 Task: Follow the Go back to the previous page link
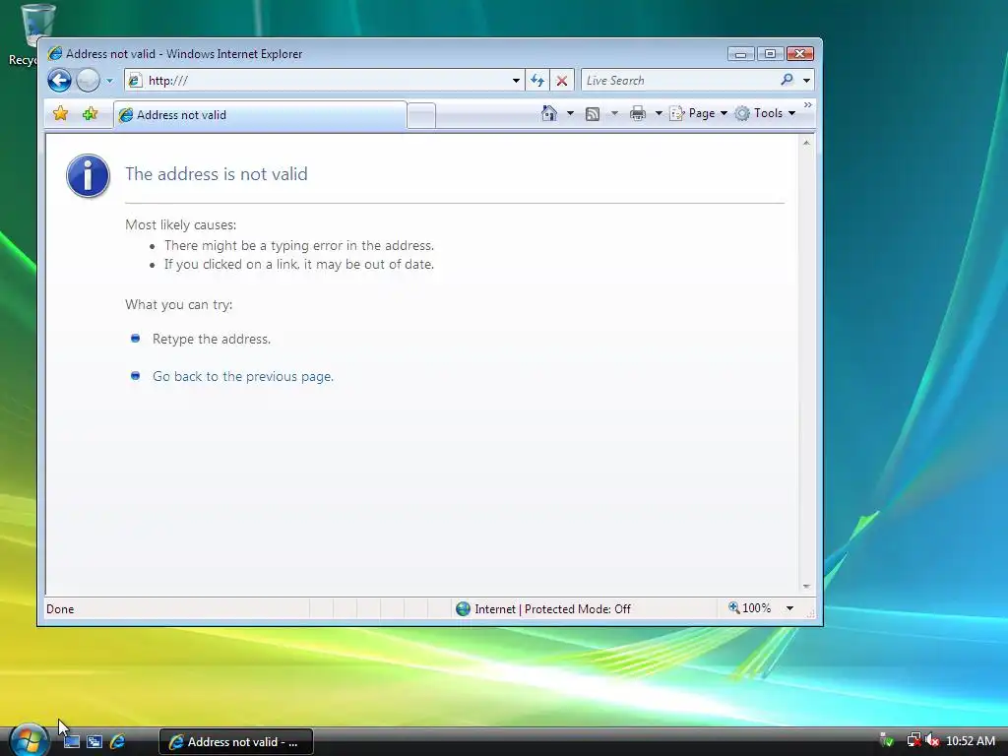pyautogui.click(x=243, y=376)
